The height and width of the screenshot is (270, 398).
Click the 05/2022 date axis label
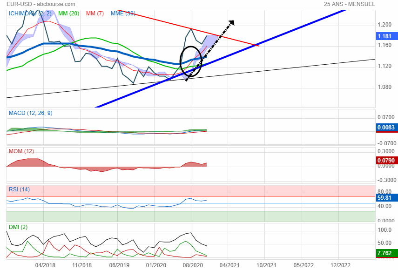(304, 265)
